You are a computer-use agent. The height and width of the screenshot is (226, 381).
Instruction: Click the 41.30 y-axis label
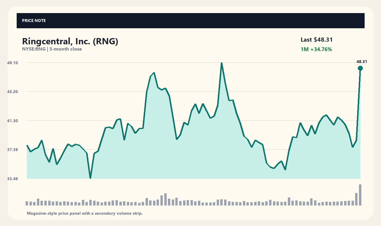[x=13, y=121]
